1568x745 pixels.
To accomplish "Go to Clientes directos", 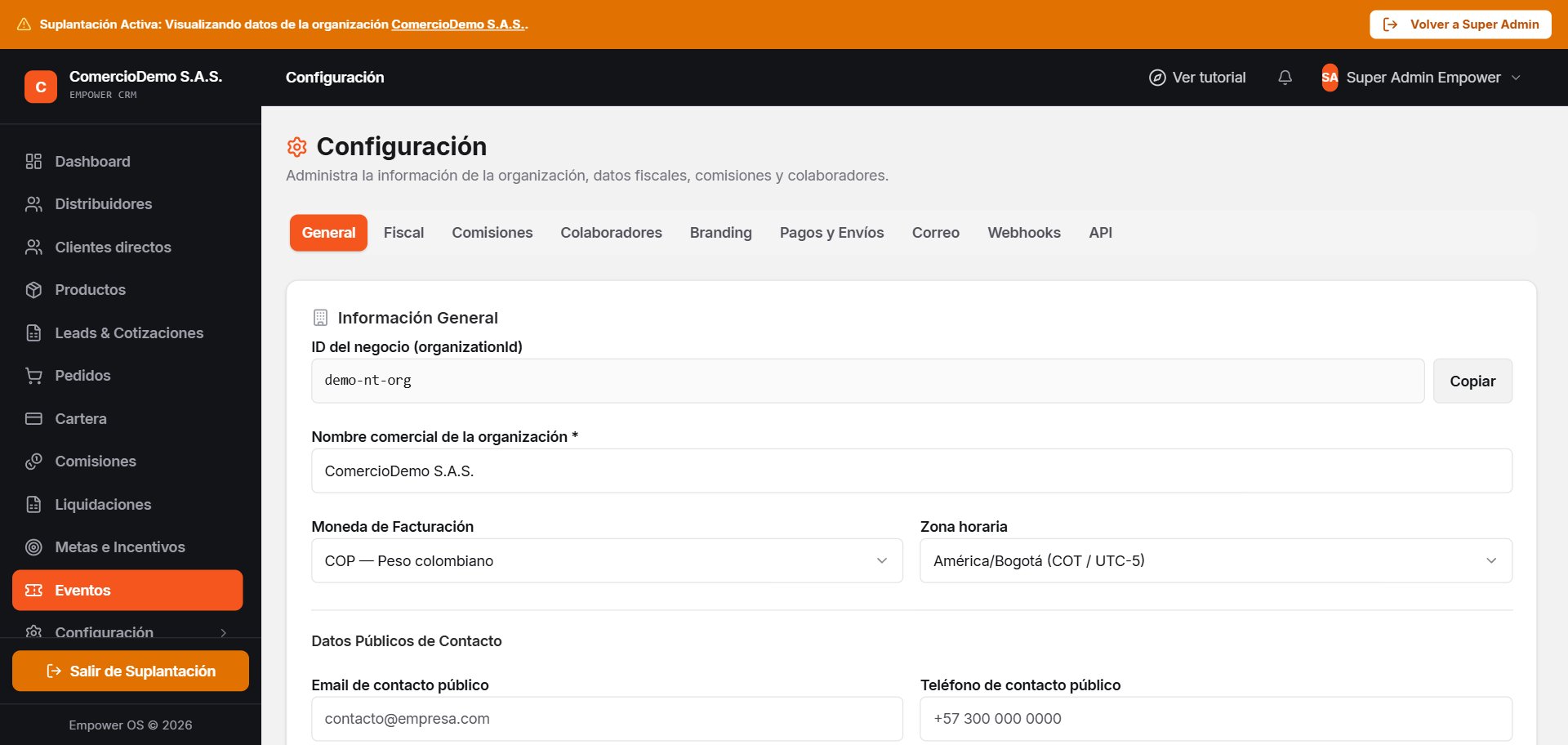I will coord(127,248).
